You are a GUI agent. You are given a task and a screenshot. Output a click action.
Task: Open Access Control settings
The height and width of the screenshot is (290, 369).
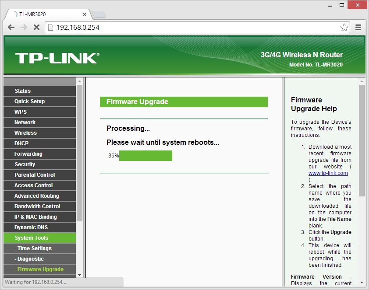coord(39,185)
